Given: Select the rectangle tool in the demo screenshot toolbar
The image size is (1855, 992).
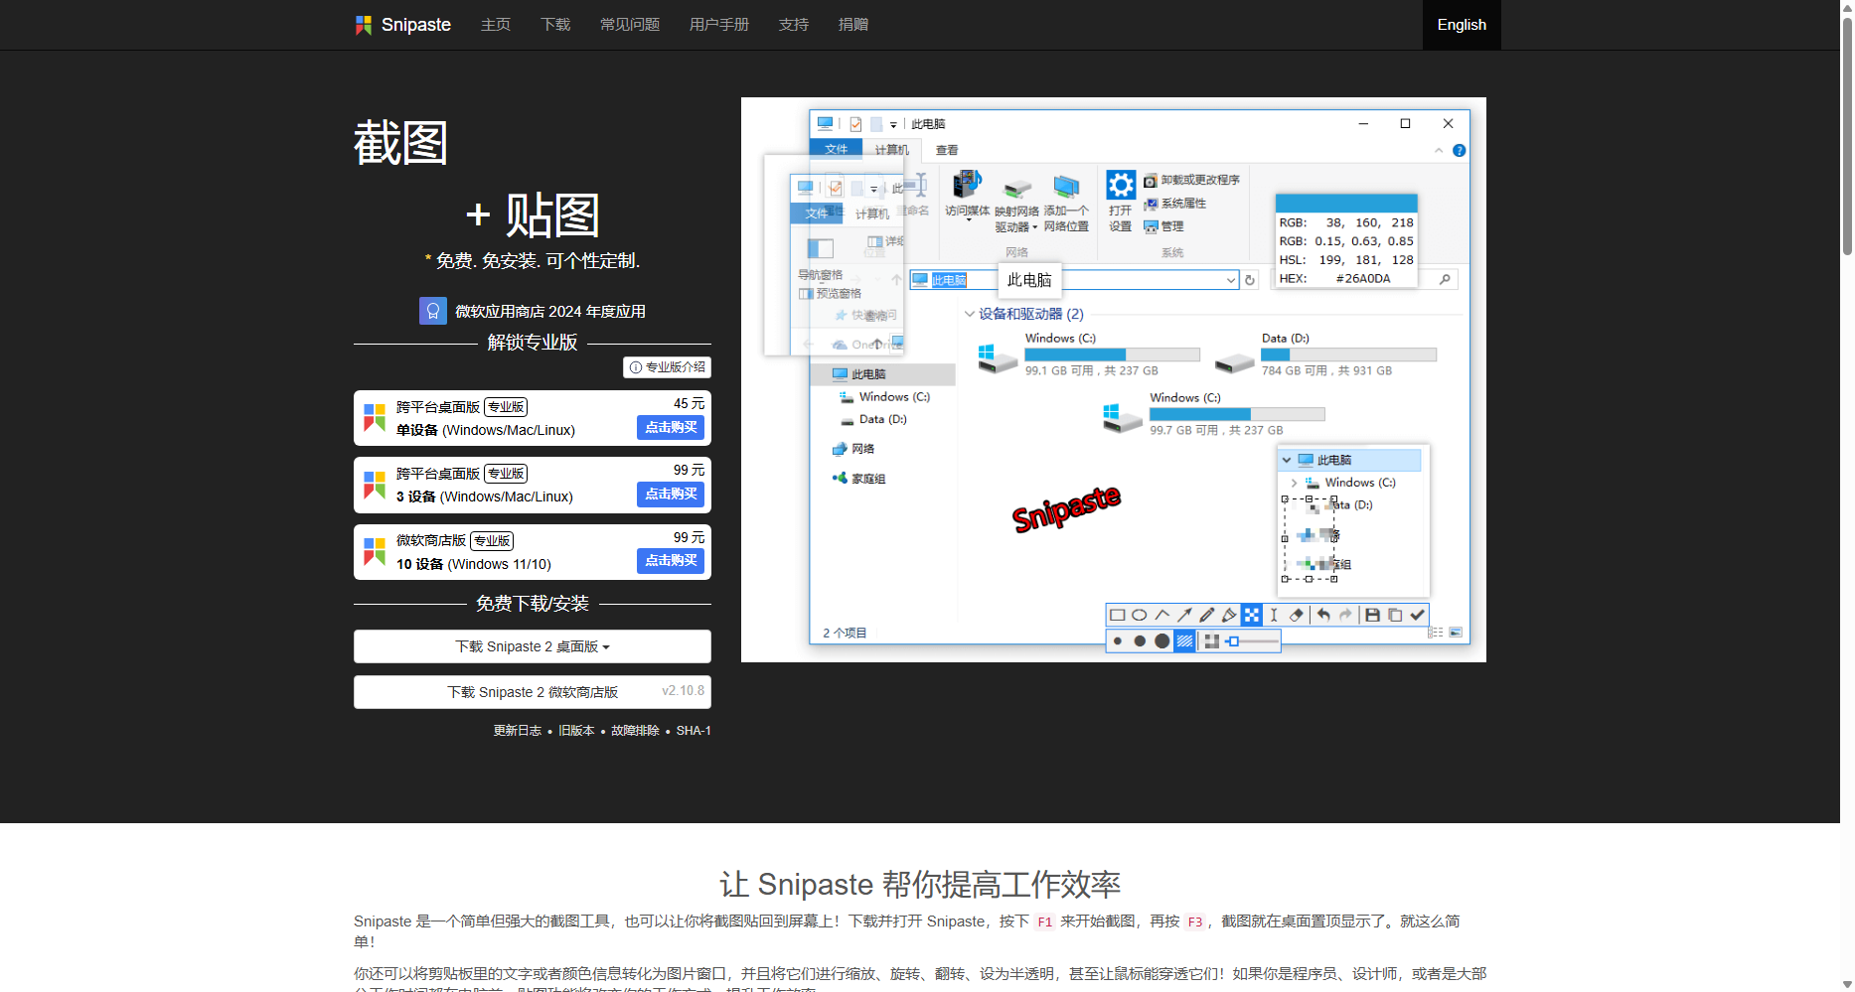Looking at the screenshot, I should (1118, 615).
